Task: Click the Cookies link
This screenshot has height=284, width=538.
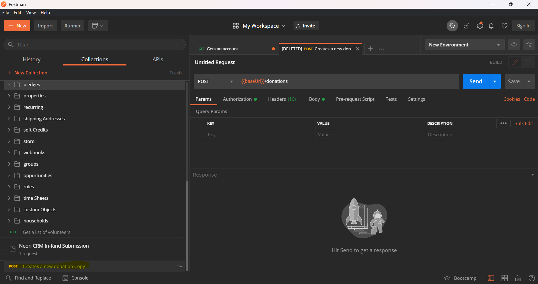Action: [x=512, y=99]
